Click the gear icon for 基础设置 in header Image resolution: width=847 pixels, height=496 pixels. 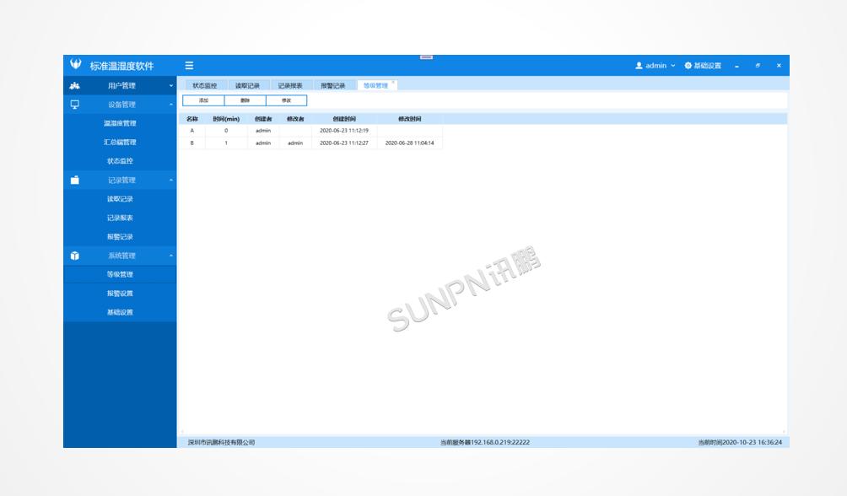tap(688, 66)
